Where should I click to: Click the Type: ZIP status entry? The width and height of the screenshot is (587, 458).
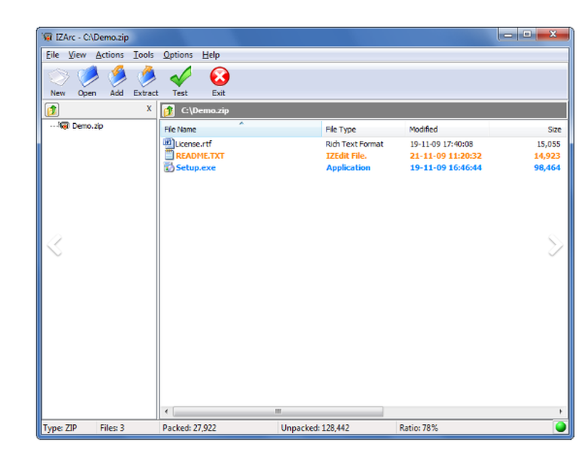[x=60, y=428]
